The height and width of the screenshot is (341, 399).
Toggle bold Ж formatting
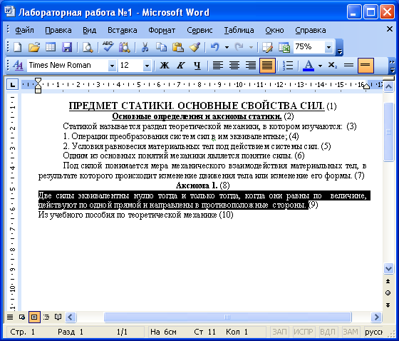click(x=165, y=66)
